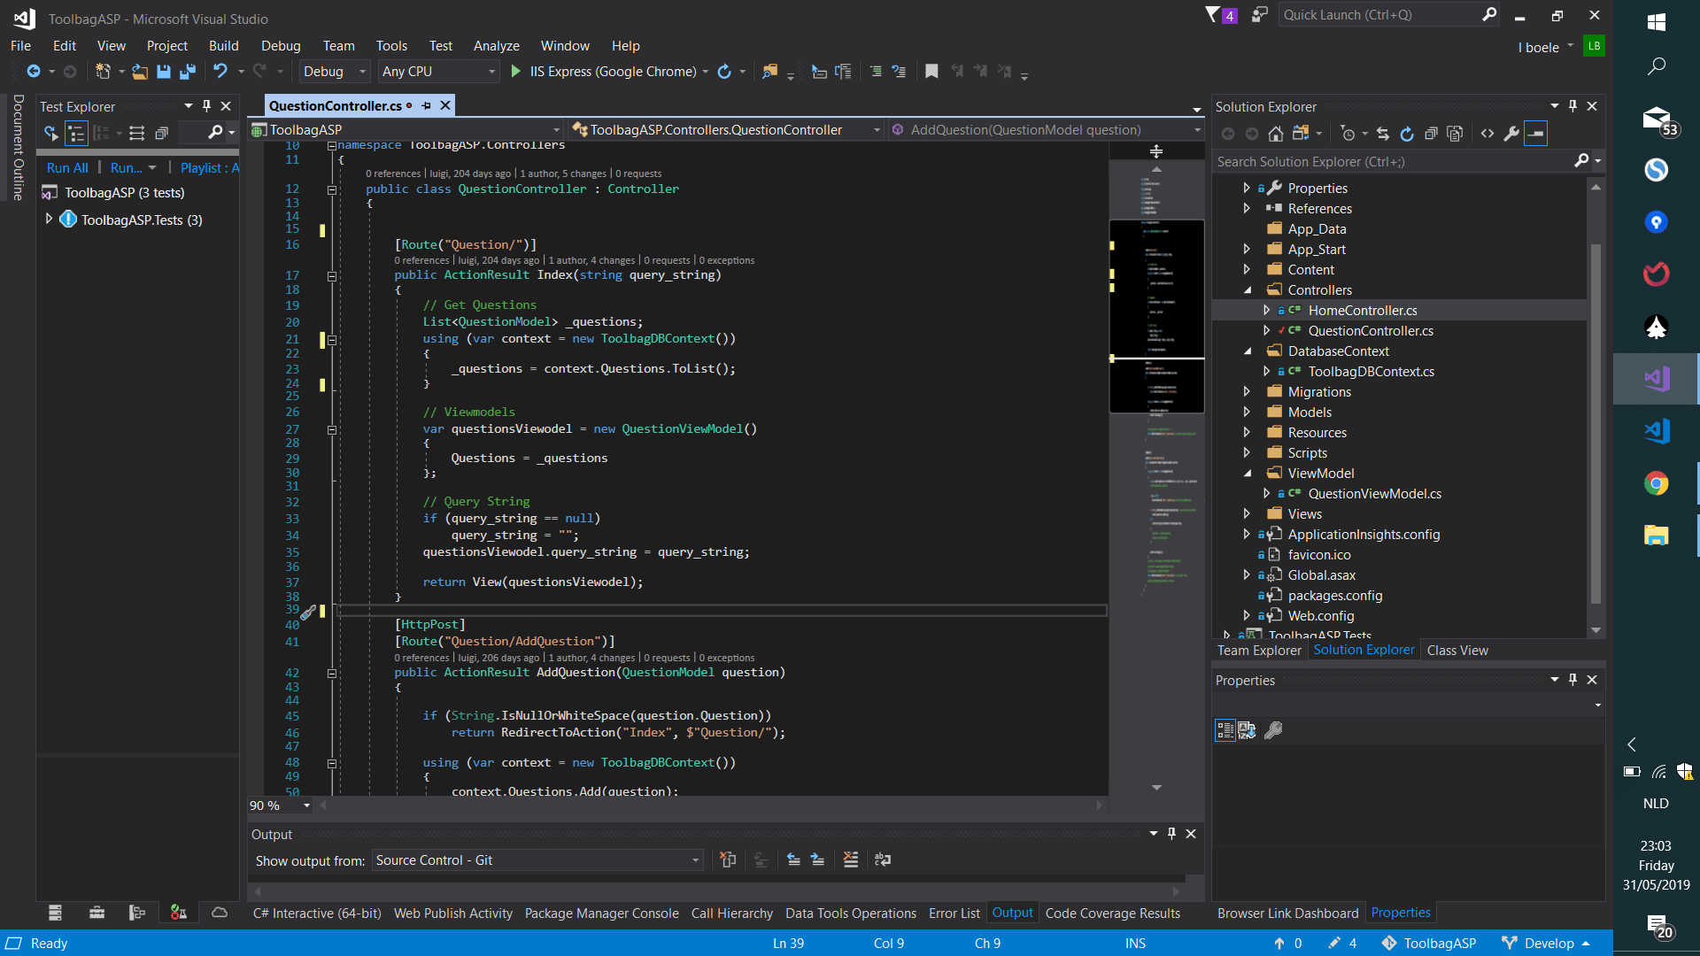
Task: Click the Save floppy-disk icon
Action: click(163, 72)
